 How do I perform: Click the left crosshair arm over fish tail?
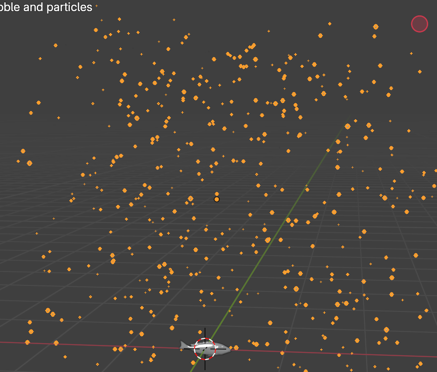[x=187, y=348]
